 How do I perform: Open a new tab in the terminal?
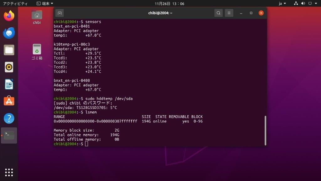[60, 13]
